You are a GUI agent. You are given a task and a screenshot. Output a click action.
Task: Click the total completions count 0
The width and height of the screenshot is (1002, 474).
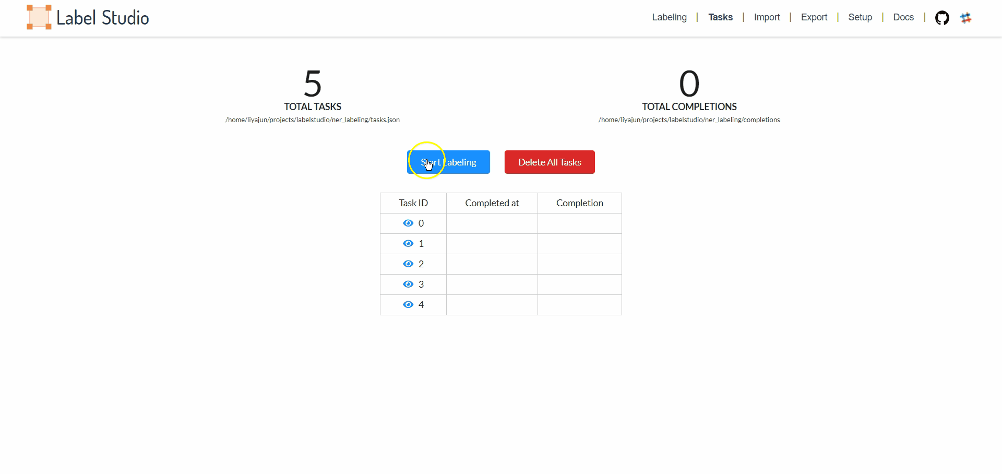(x=689, y=84)
